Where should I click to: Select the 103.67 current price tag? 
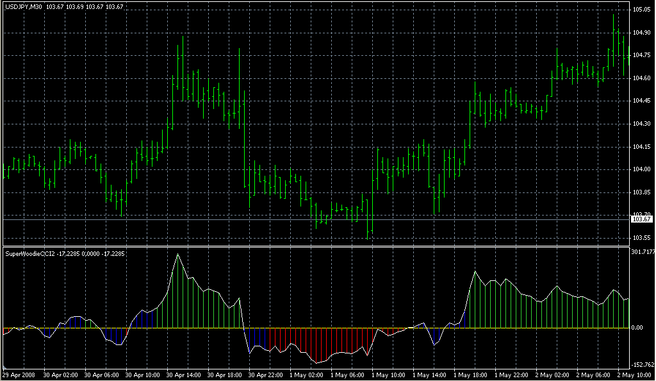tap(641, 219)
